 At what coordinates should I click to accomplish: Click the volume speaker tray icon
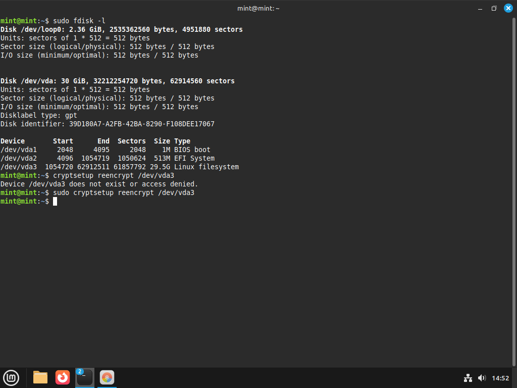(482, 378)
